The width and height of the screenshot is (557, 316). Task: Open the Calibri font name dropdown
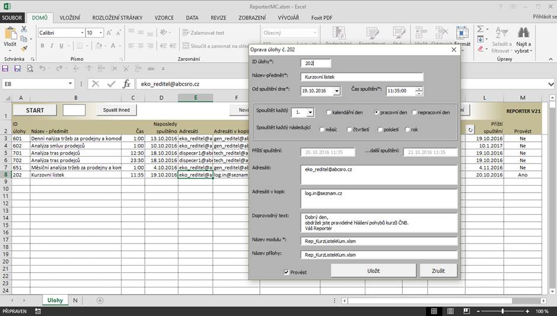(82, 33)
